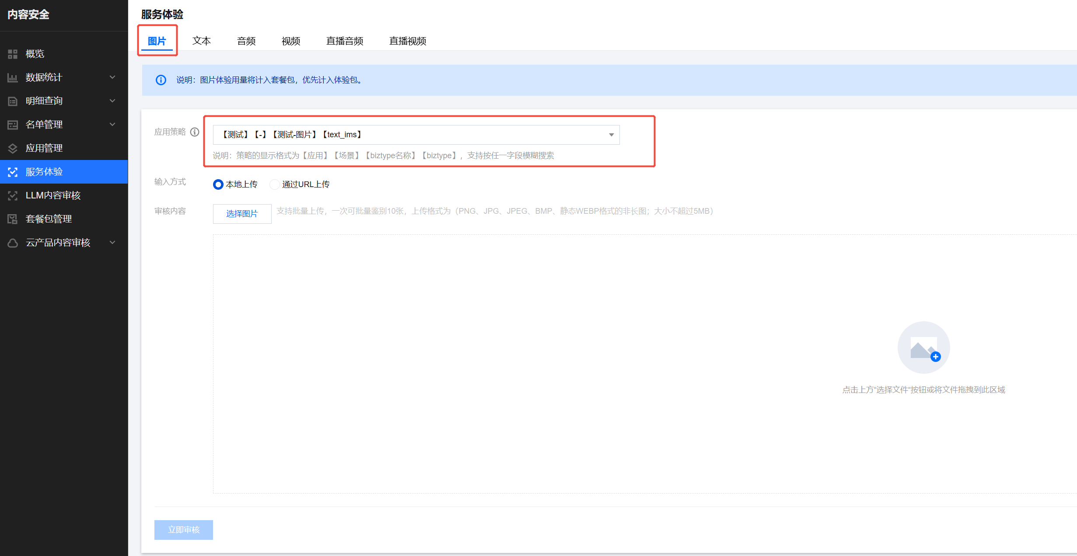Viewport: 1077px width, 556px height.
Task: Expand the 云产品内容审核 chevron
Action: [x=112, y=243]
